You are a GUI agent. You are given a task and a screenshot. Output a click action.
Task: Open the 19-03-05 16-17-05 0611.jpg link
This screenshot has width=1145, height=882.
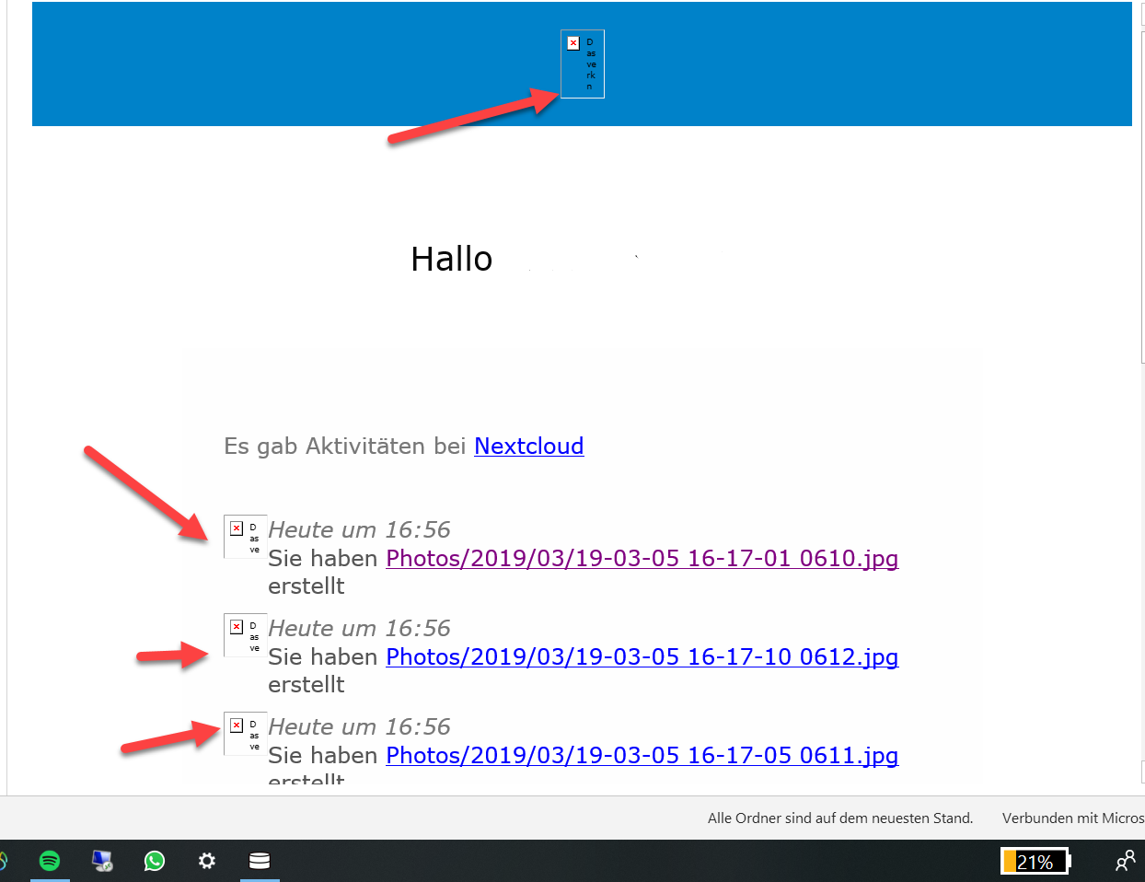(x=642, y=756)
